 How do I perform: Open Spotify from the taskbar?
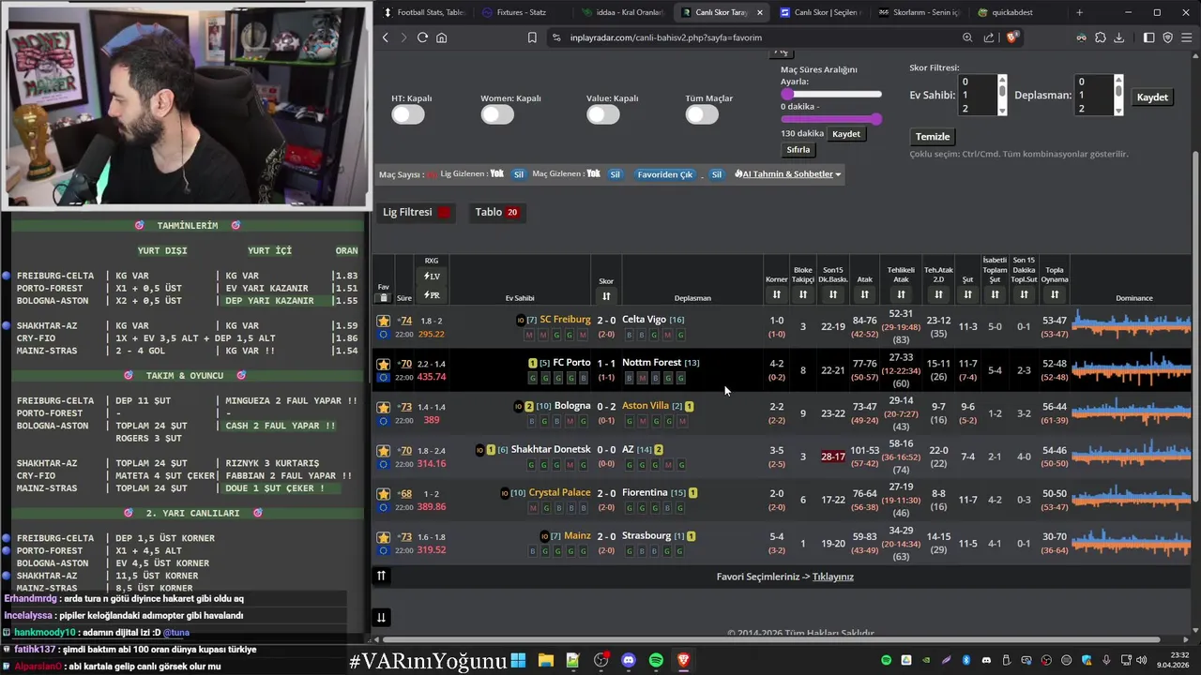pyautogui.click(x=656, y=660)
